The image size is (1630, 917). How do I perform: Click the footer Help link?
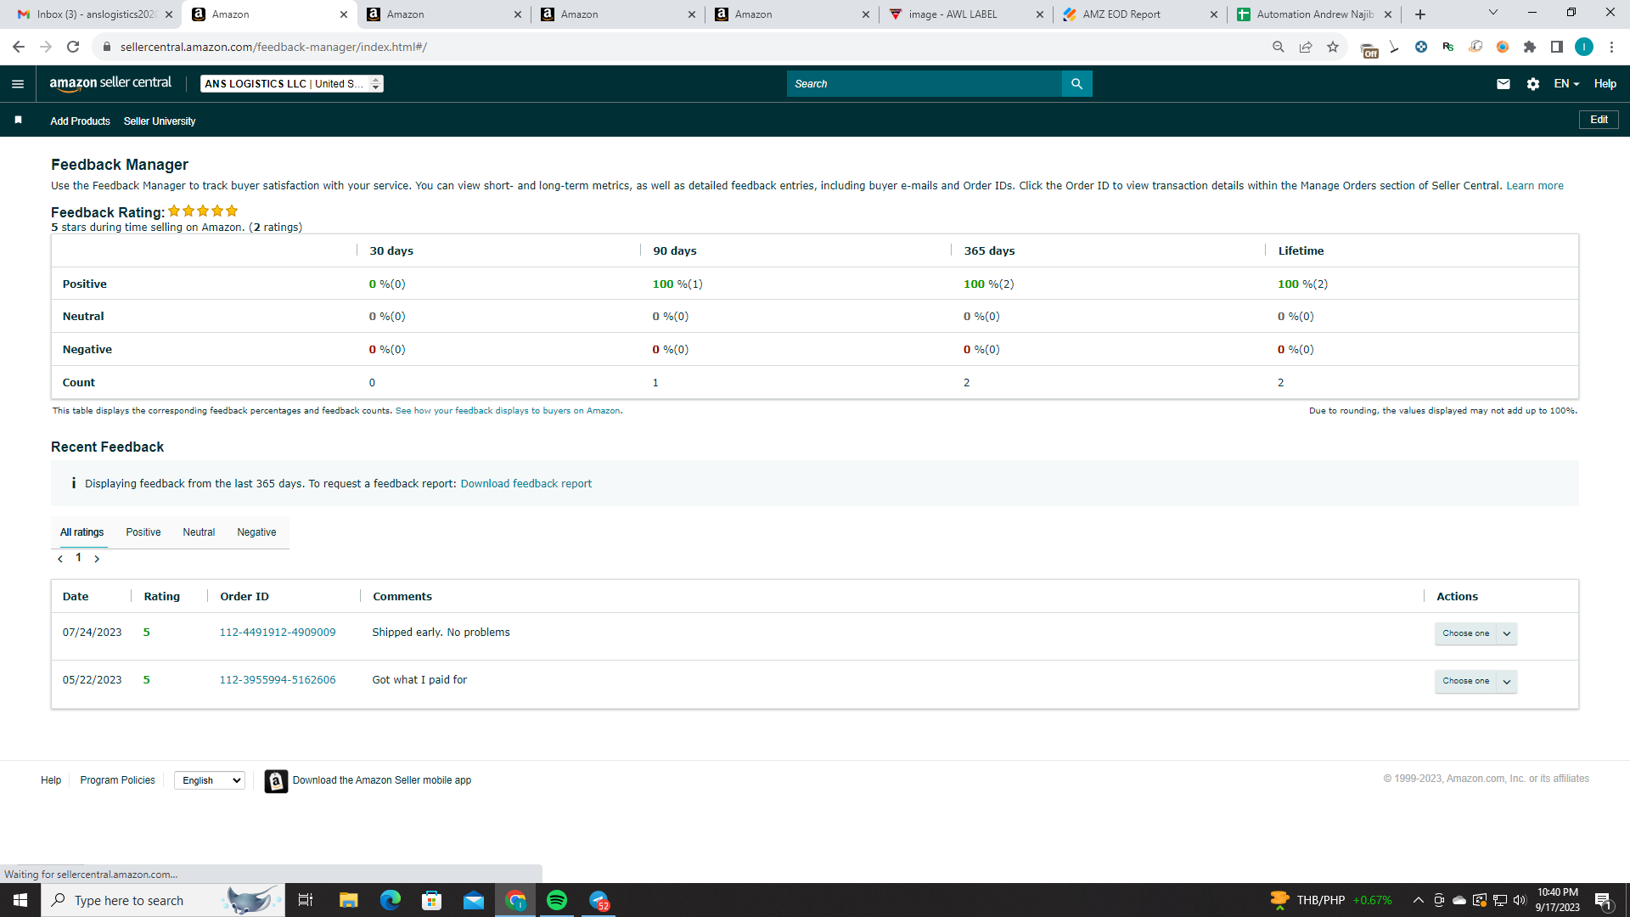(x=51, y=780)
